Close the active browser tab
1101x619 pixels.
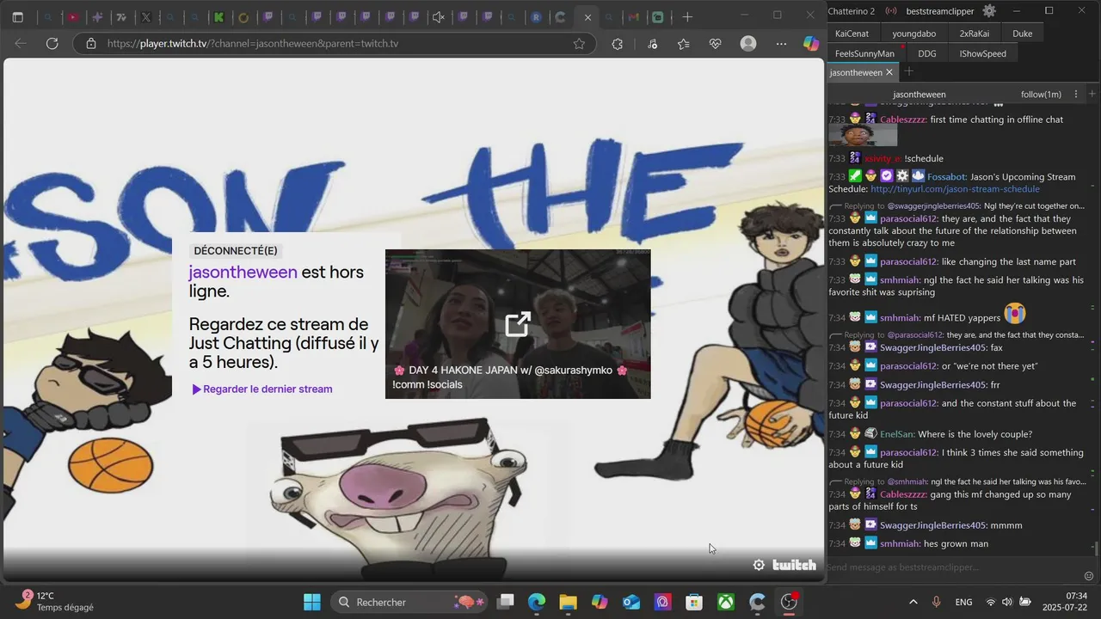click(587, 16)
